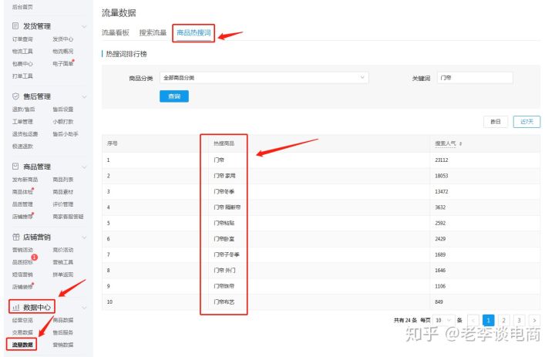Image resolution: width=555 pixels, height=357 pixels.
Task: Go to pagination page 1
Action: point(488,320)
